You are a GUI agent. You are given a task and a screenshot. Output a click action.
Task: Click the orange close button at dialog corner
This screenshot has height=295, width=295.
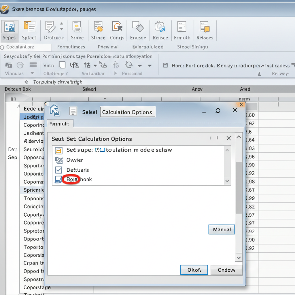click(241, 104)
